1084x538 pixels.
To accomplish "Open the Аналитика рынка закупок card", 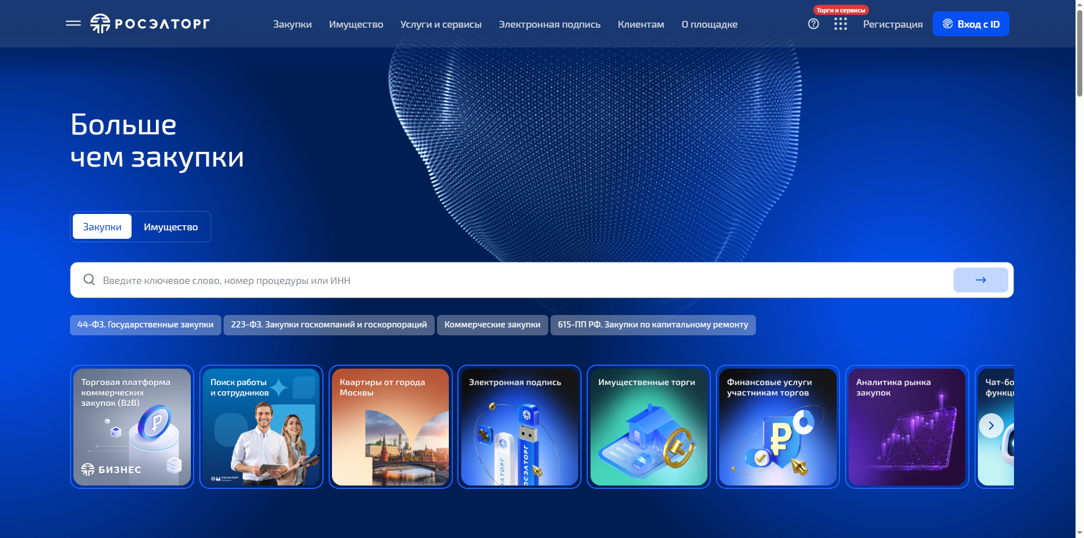I will (x=907, y=427).
